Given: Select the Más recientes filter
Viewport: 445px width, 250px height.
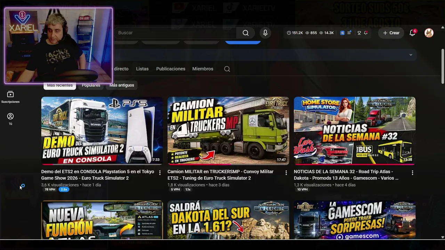Looking at the screenshot, I should coord(60,85).
